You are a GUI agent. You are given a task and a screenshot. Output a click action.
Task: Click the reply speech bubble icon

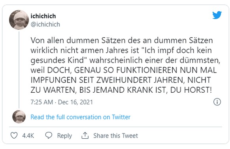[49, 135]
